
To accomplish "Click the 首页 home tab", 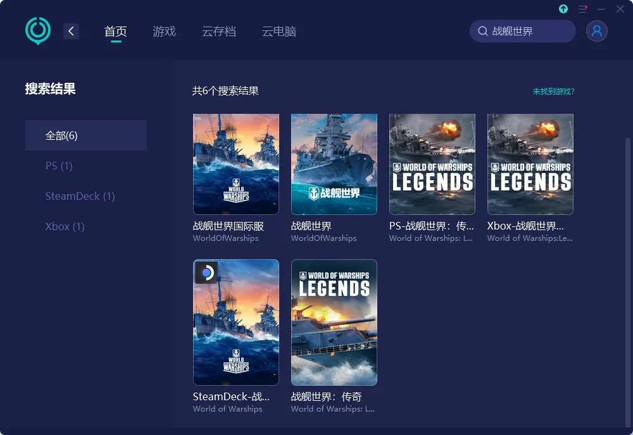I will coord(116,30).
